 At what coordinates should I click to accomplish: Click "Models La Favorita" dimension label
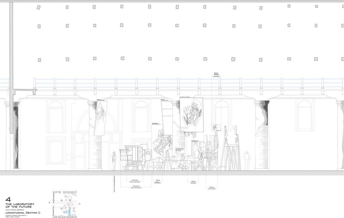[212, 188]
